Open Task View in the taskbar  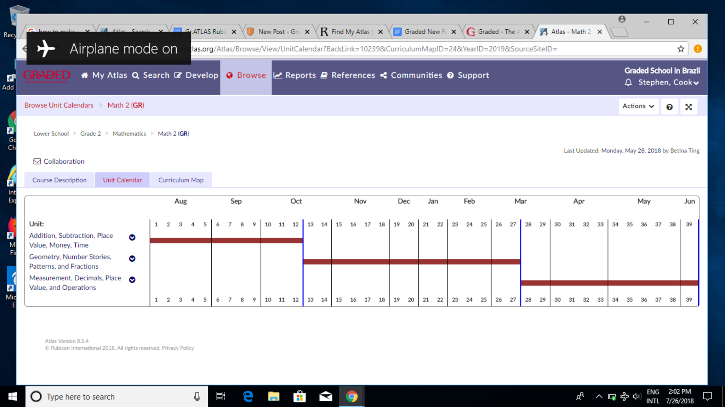tap(221, 396)
